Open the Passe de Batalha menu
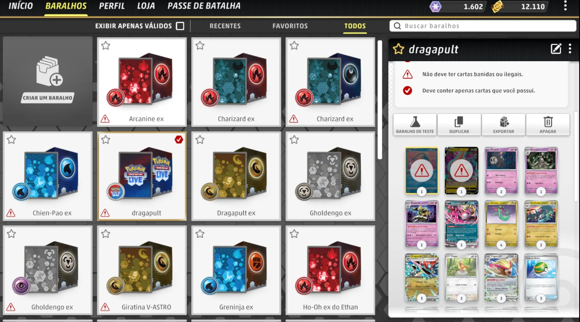Screen dimensions: 580x322 pyautogui.click(x=204, y=6)
